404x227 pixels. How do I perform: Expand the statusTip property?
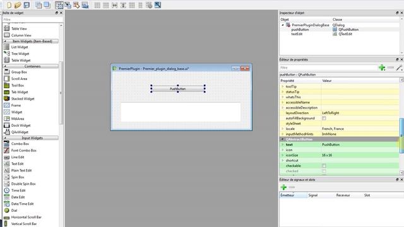tap(283, 91)
